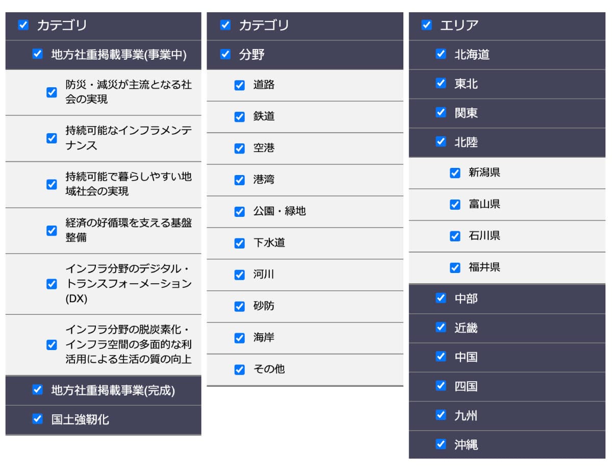
Task: Toggle the 下水道 checkbox off
Action: pyautogui.click(x=240, y=243)
